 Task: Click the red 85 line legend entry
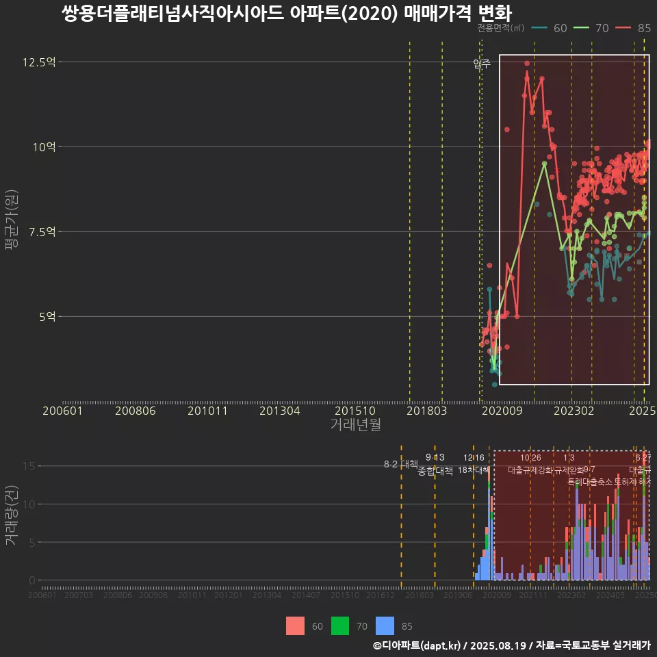click(633, 28)
